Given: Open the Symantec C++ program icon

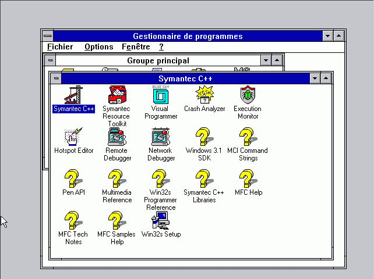Looking at the screenshot, I should (x=73, y=94).
